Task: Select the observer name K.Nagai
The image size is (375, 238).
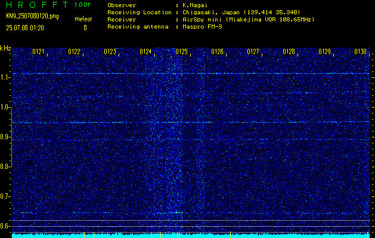Action: tap(196, 5)
